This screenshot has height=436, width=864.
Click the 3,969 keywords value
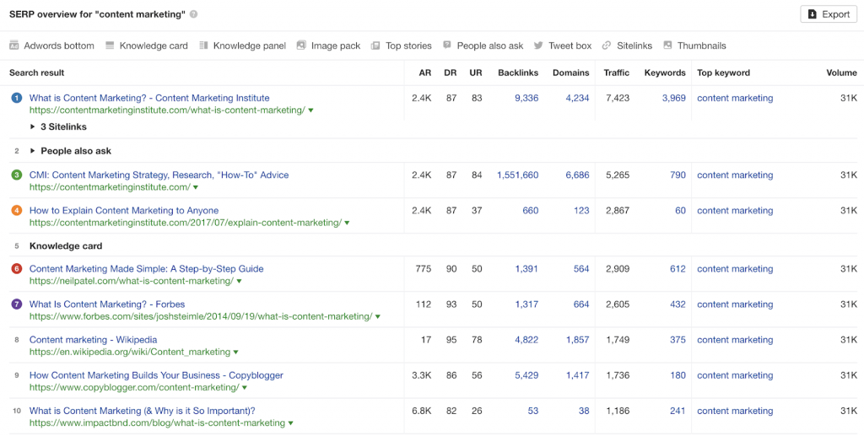point(674,98)
